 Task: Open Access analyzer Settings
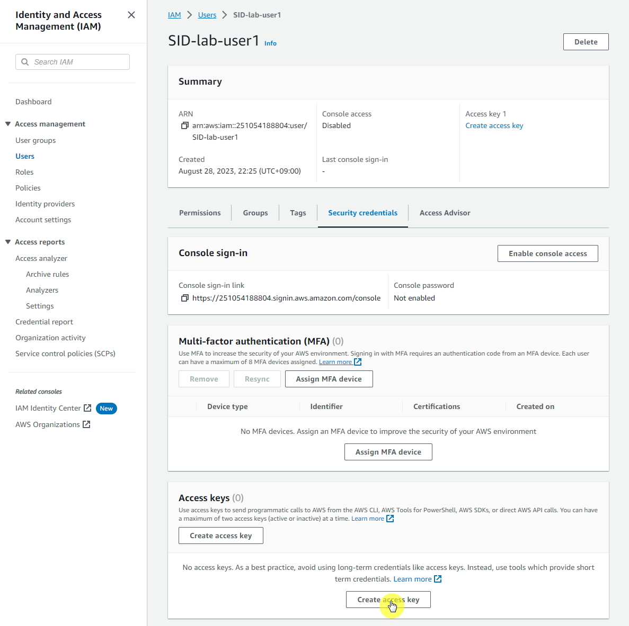[40, 306]
